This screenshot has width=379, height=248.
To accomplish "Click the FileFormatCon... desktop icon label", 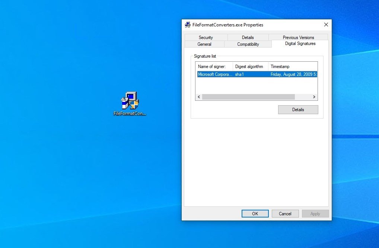I will 130,113.
